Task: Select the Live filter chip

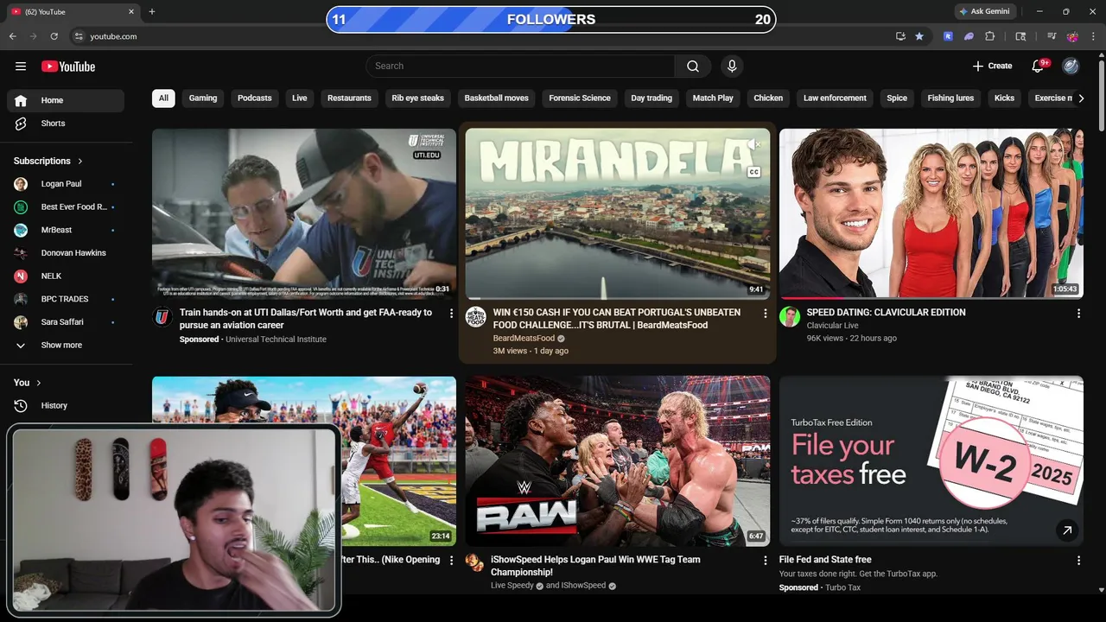Action: coord(300,98)
